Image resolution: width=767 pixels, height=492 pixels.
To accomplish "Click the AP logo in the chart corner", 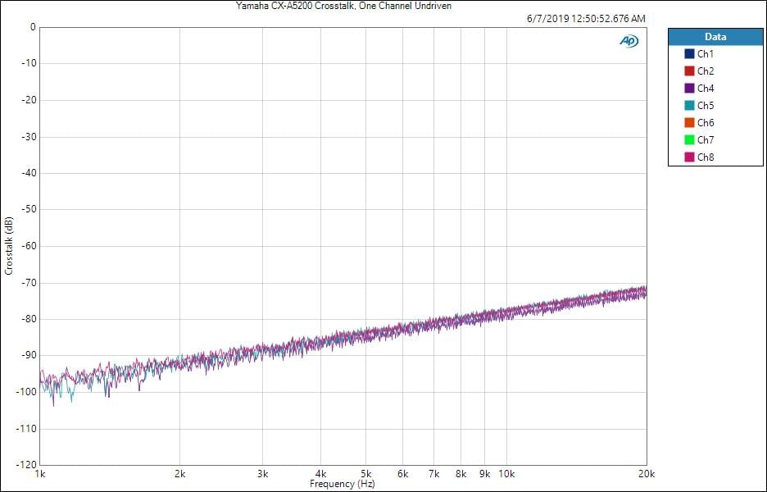I will click(629, 41).
